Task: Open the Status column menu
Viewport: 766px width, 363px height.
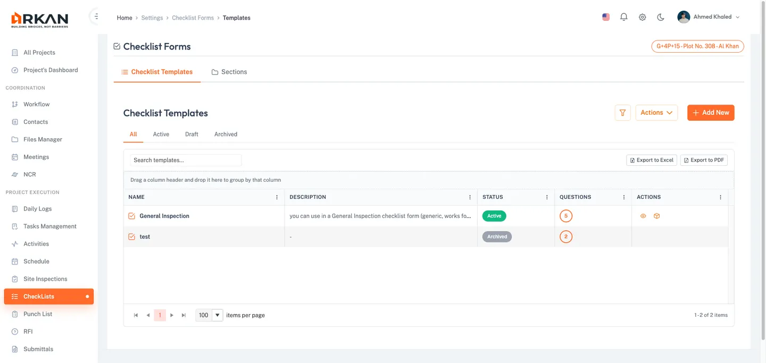Action: pos(547,197)
